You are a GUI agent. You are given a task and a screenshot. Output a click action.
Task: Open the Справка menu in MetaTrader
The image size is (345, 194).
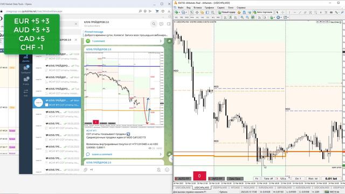pos(241,8)
